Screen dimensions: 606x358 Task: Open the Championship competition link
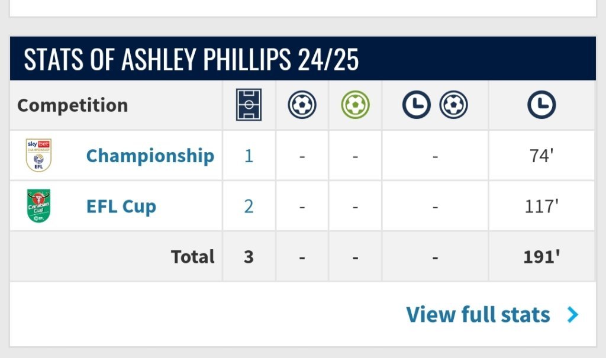150,156
